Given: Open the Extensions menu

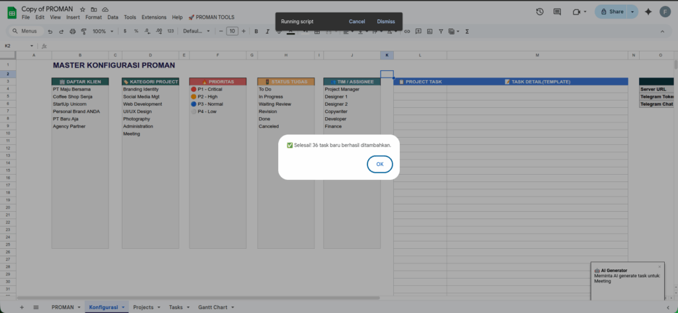Looking at the screenshot, I should click(154, 17).
